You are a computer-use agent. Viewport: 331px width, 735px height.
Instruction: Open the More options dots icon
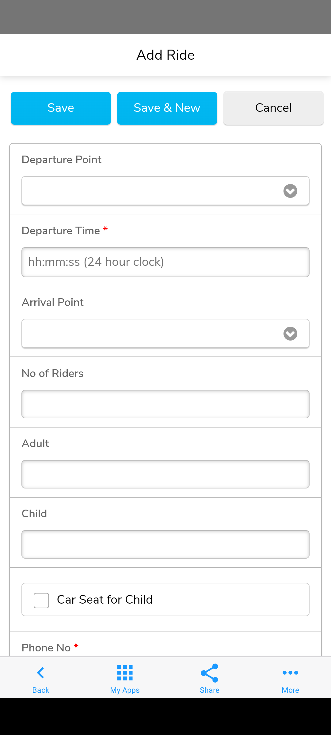[x=290, y=673]
